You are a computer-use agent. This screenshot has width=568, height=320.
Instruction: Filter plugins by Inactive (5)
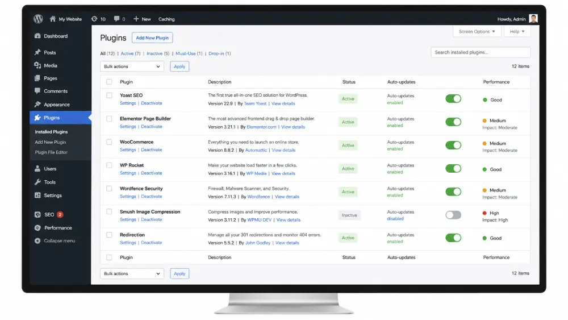(x=158, y=53)
